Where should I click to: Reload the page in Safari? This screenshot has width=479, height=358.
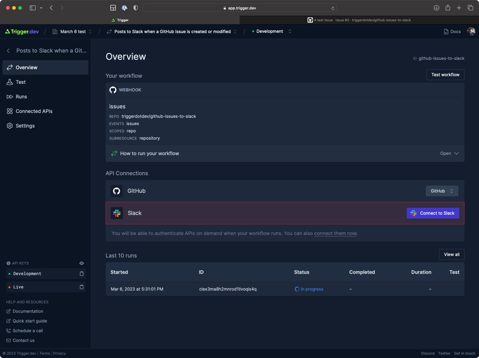pos(333,8)
